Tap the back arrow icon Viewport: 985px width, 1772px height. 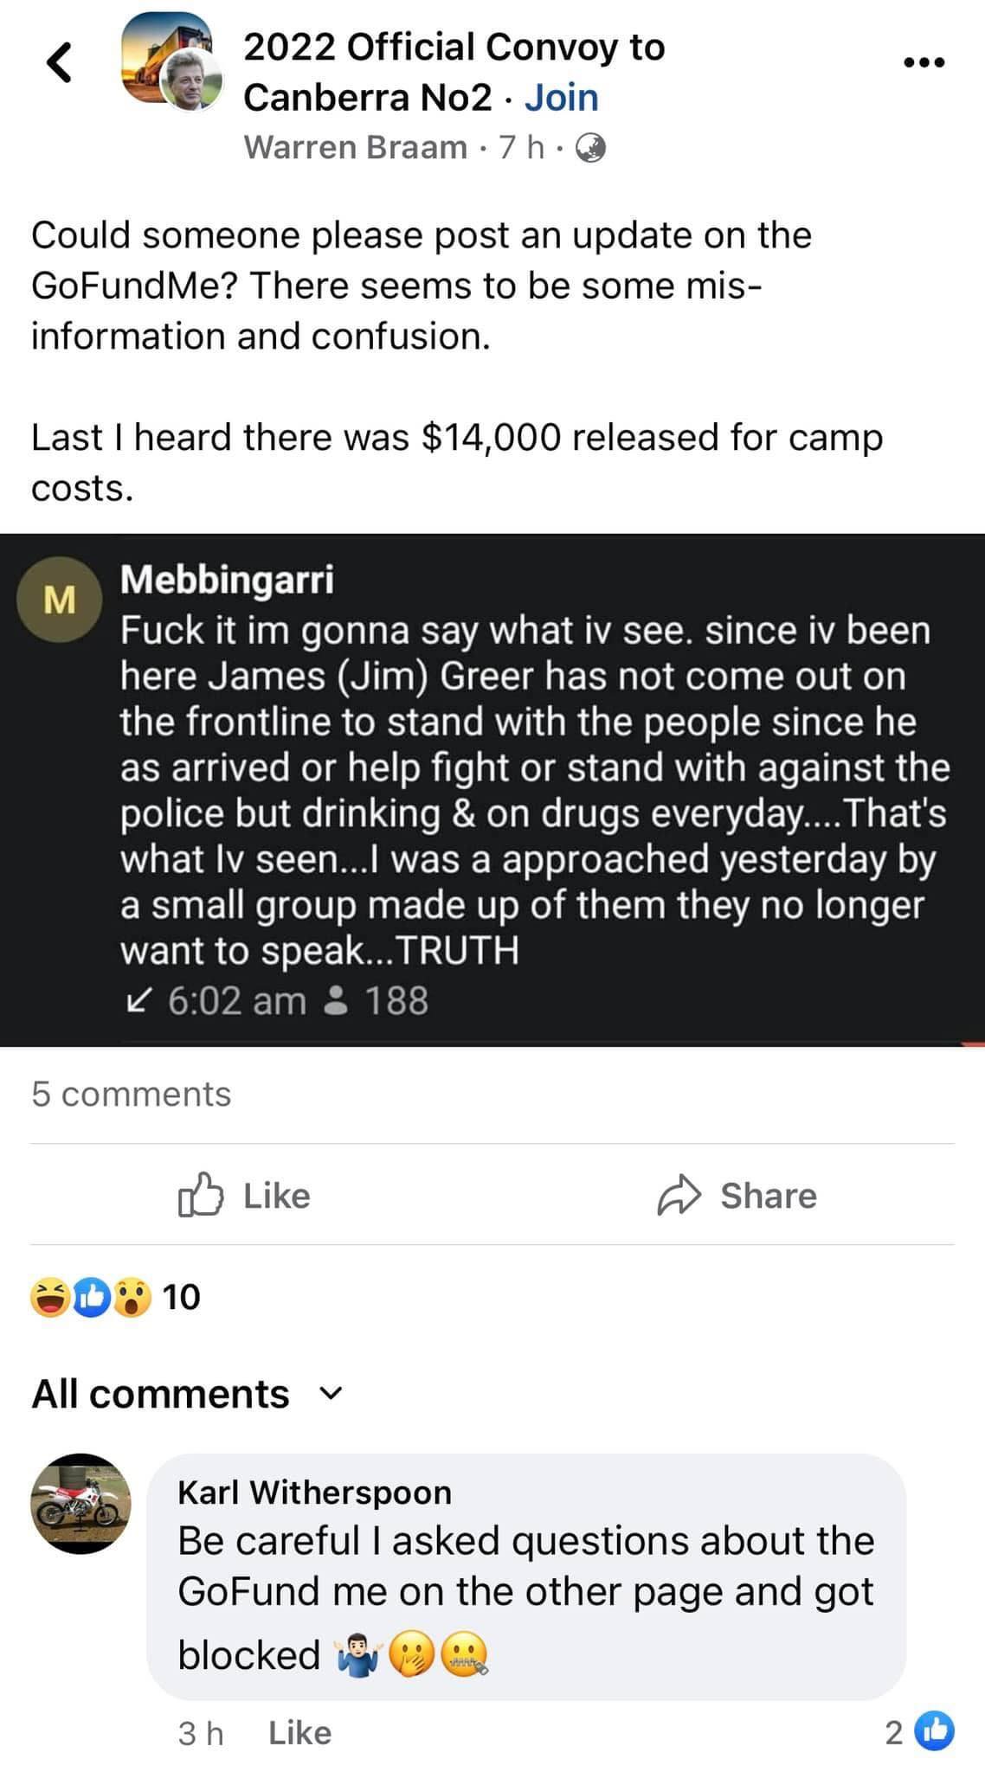(58, 63)
